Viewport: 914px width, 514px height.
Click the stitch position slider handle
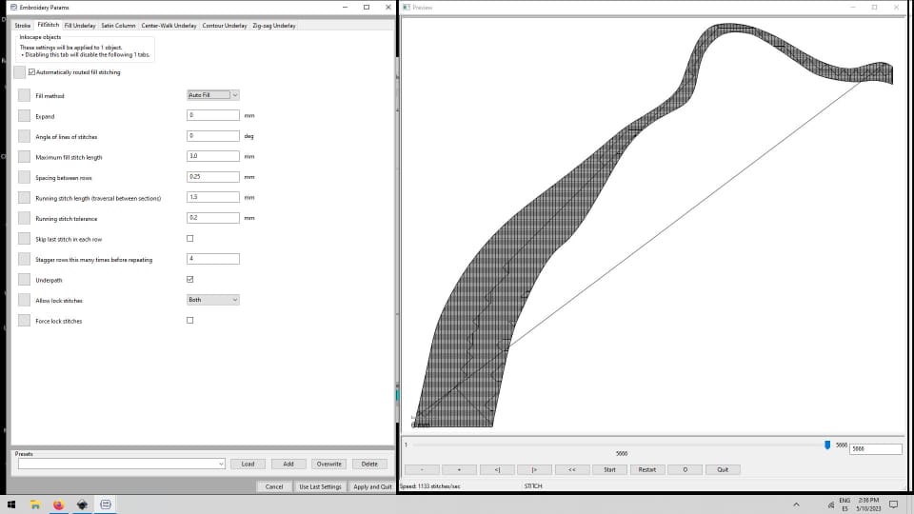pyautogui.click(x=827, y=445)
